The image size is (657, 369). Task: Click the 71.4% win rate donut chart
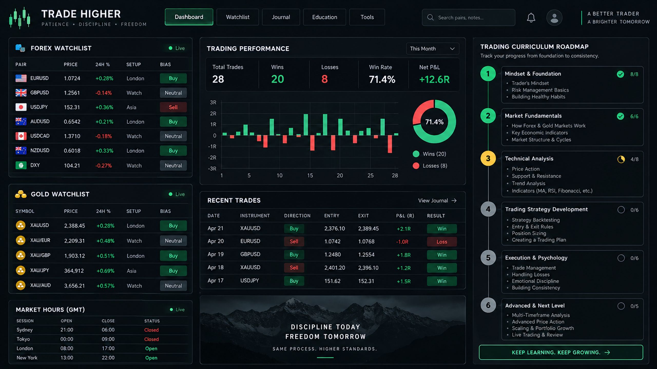[434, 121]
